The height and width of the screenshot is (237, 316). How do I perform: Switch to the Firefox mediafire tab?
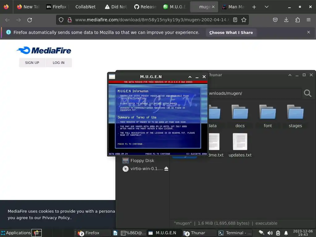pyautogui.click(x=57, y=7)
